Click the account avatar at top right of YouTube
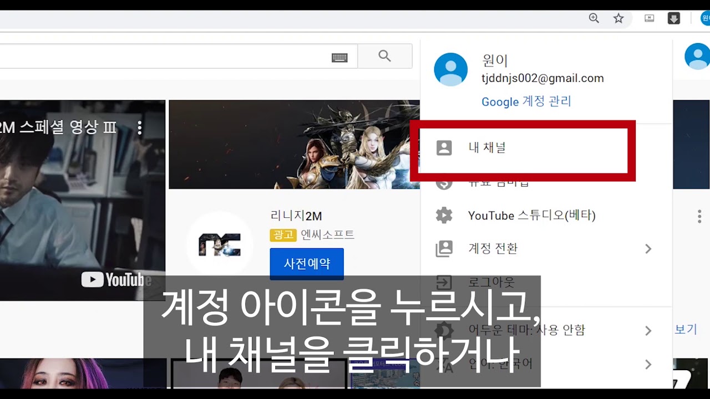 (698, 56)
